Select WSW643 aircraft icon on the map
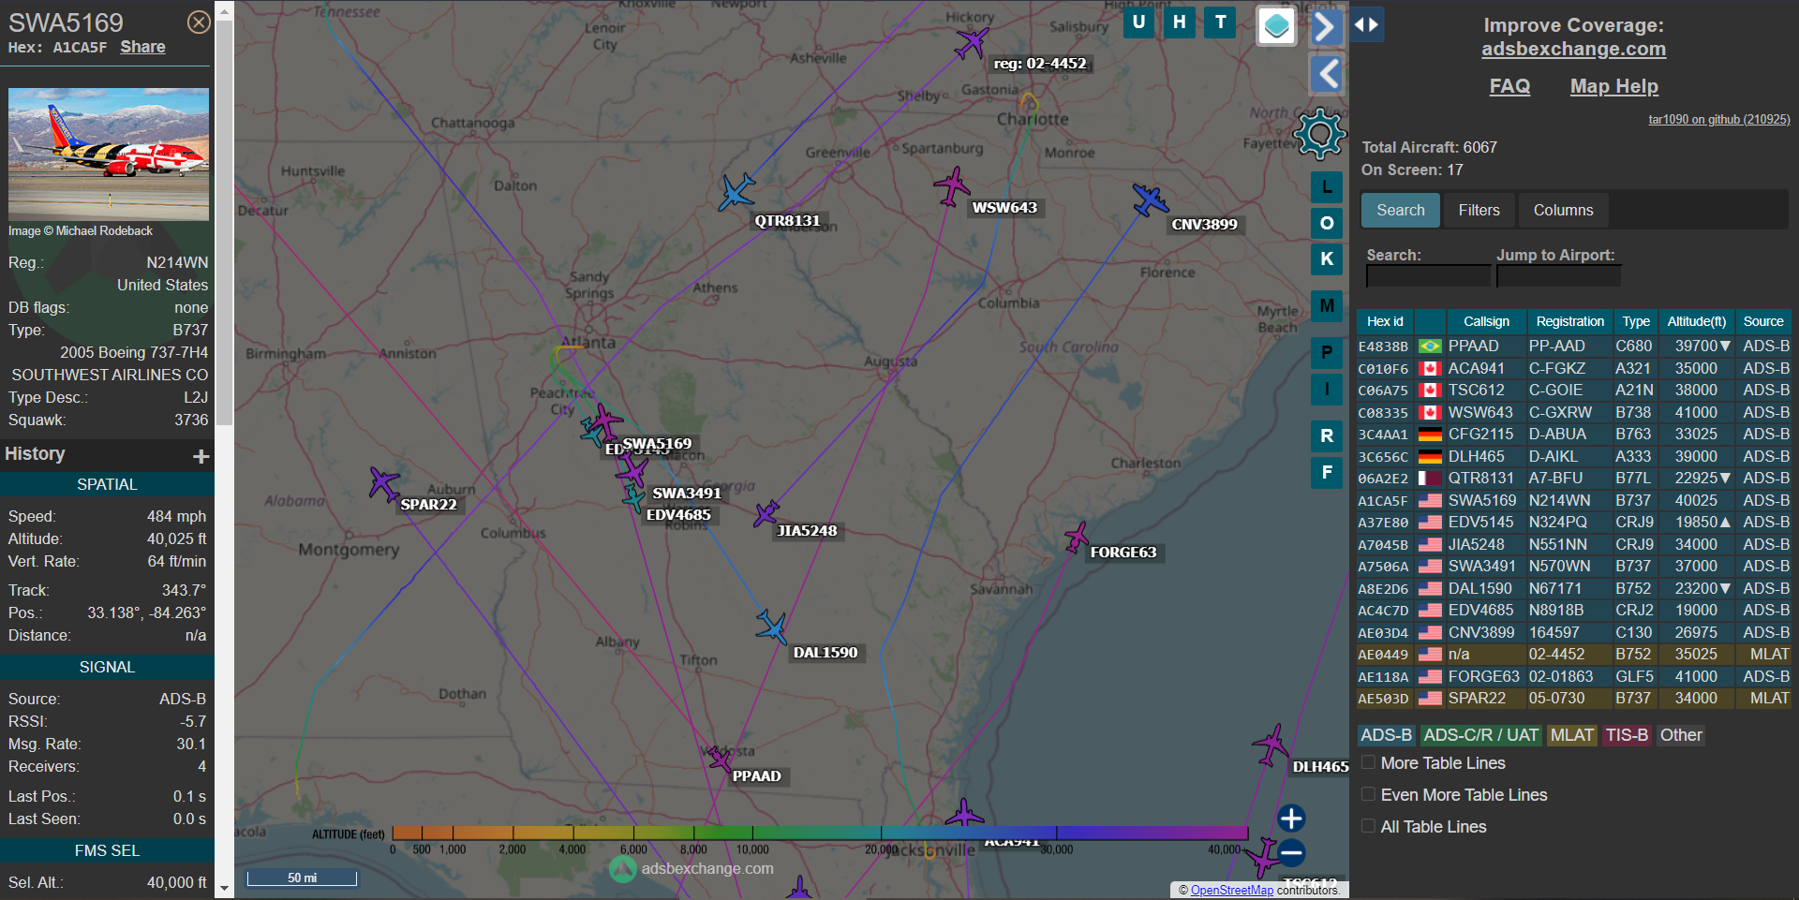 pyautogui.click(x=952, y=186)
